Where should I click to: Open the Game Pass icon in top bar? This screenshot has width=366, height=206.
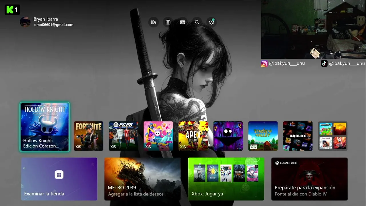182,22
